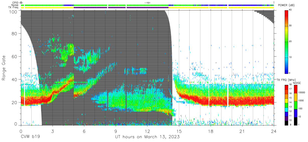Click UT hours axis tick 3

(53, 131)
